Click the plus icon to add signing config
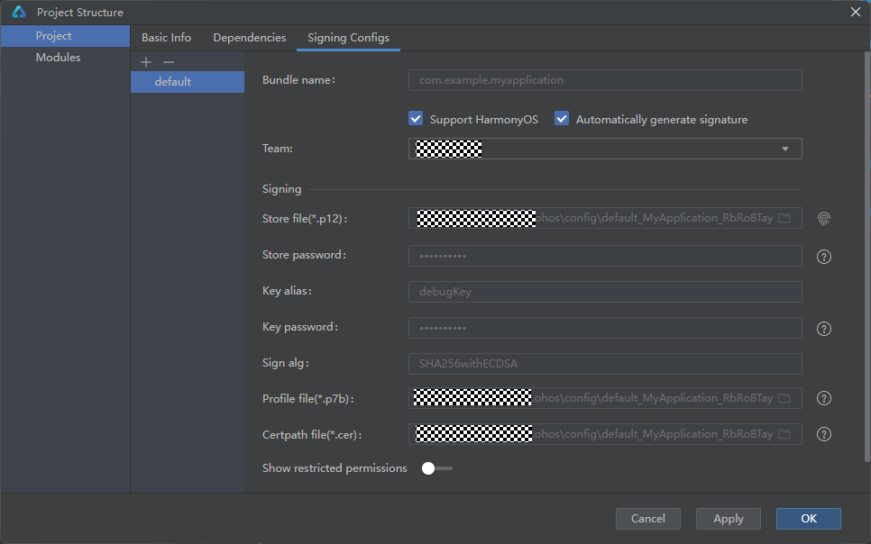 tap(147, 62)
